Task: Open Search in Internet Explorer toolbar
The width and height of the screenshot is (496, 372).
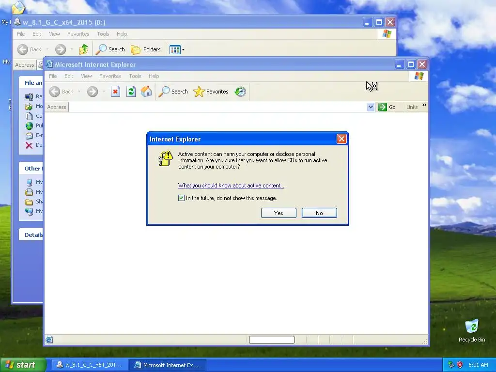Action: (173, 92)
